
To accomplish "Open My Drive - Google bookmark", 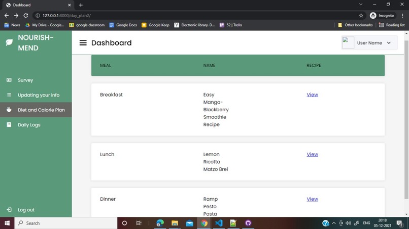I will [45, 25].
